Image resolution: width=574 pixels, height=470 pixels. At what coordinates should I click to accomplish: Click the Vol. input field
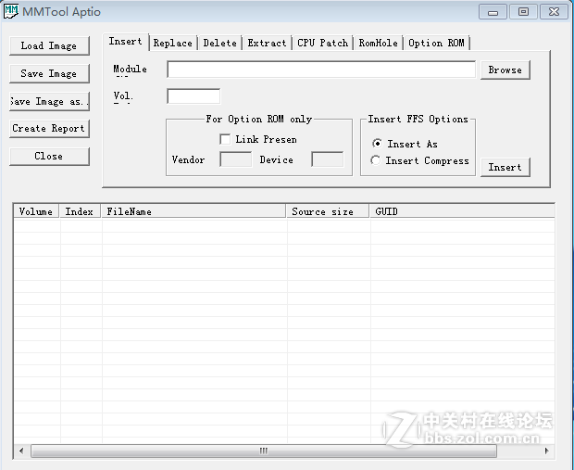pyautogui.click(x=193, y=96)
